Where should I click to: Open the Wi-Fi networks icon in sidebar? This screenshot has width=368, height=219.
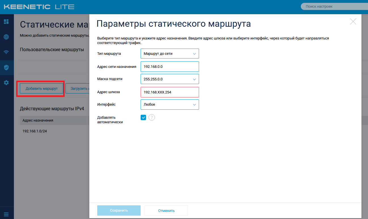pyautogui.click(x=6, y=52)
